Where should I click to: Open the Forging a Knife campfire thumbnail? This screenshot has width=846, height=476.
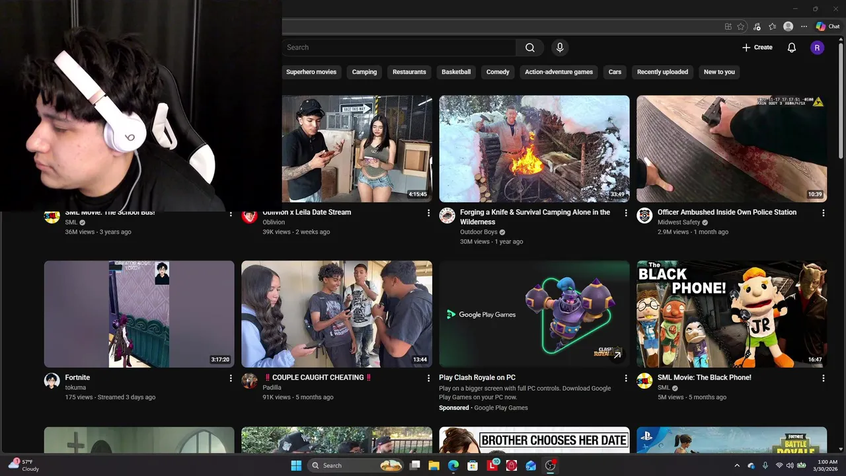pos(534,149)
